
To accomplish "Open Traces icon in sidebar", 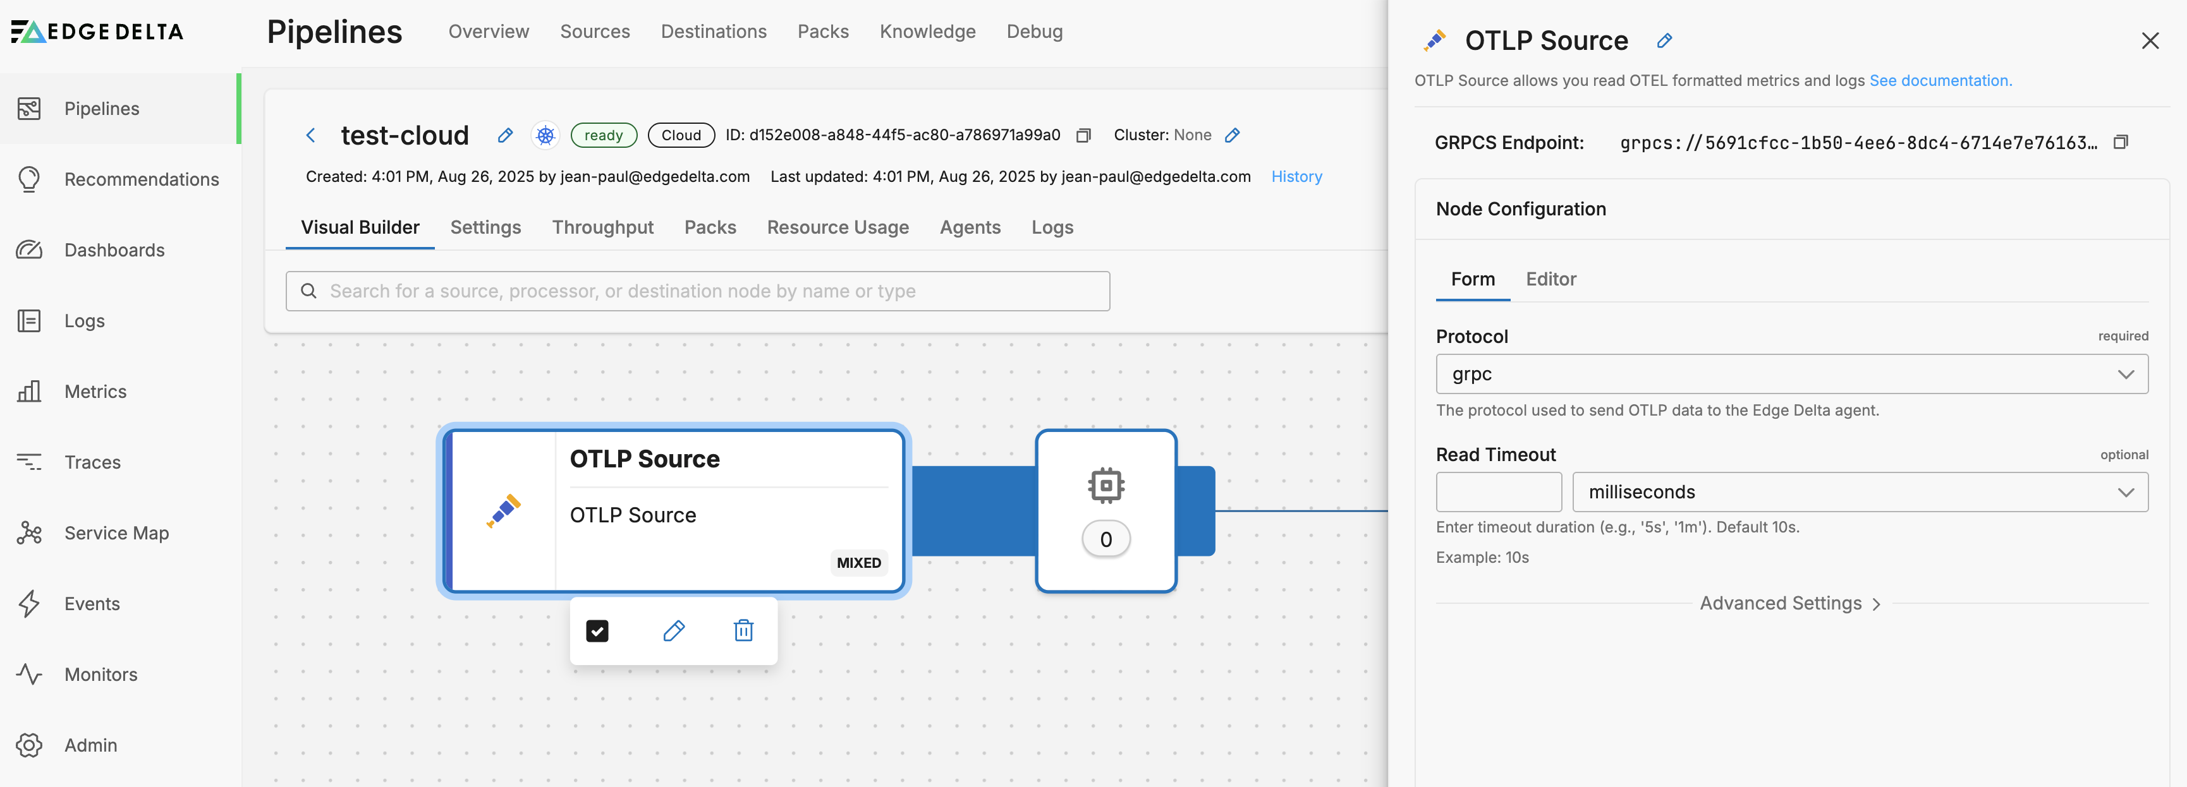I will pos(29,462).
